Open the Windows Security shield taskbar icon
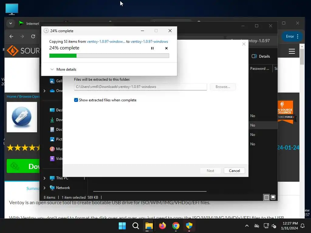Viewport: 311px width, 233px height. coord(189,226)
